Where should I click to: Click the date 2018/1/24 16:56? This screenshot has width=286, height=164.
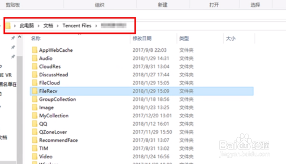[151, 157]
